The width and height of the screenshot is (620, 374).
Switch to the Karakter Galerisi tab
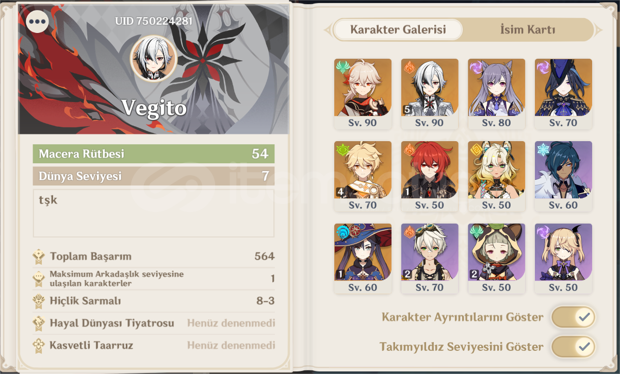click(x=398, y=30)
